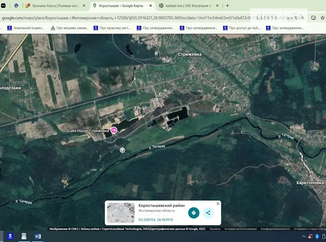Open a new browser tab with the plus button
This screenshot has width=326, height=242.
227,6
